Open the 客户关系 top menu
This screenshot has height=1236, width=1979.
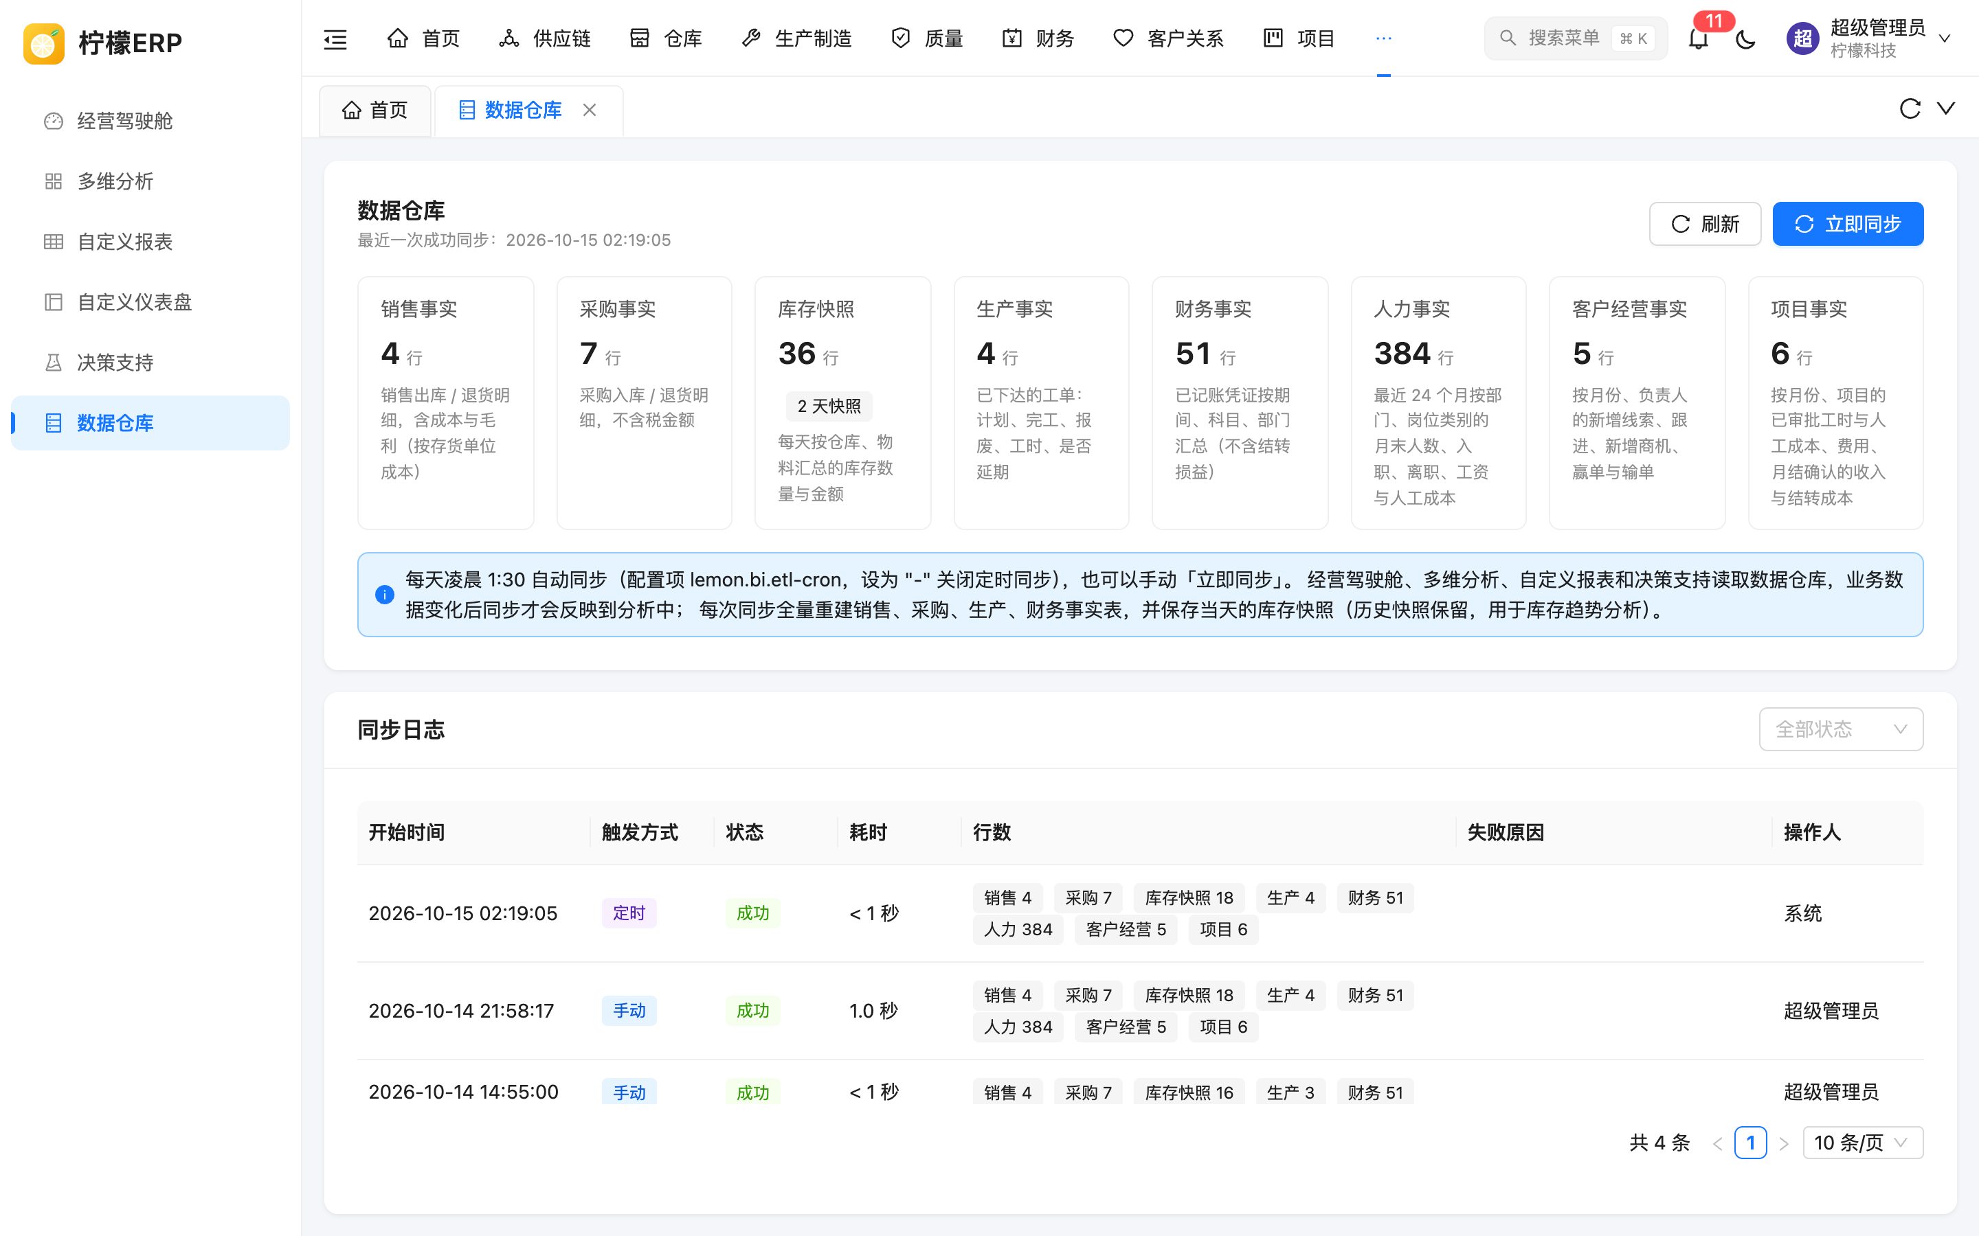tap(1167, 38)
